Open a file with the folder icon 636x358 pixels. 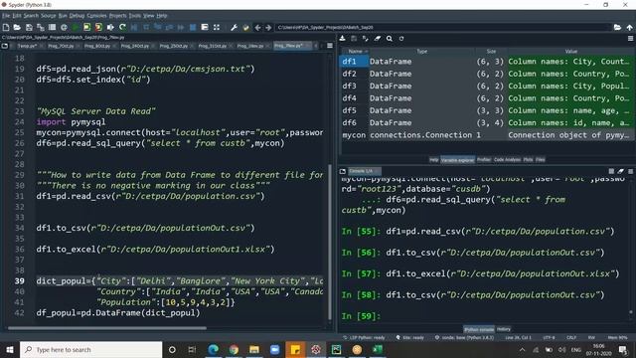[17, 27]
